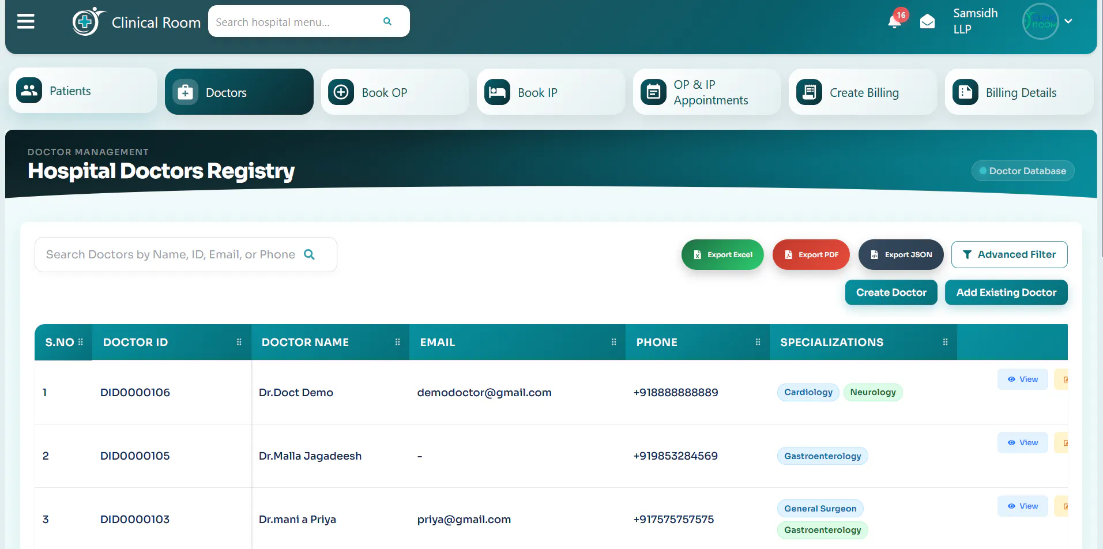Click email demodoctor@gmail.com
The image size is (1103, 549).
point(484,392)
